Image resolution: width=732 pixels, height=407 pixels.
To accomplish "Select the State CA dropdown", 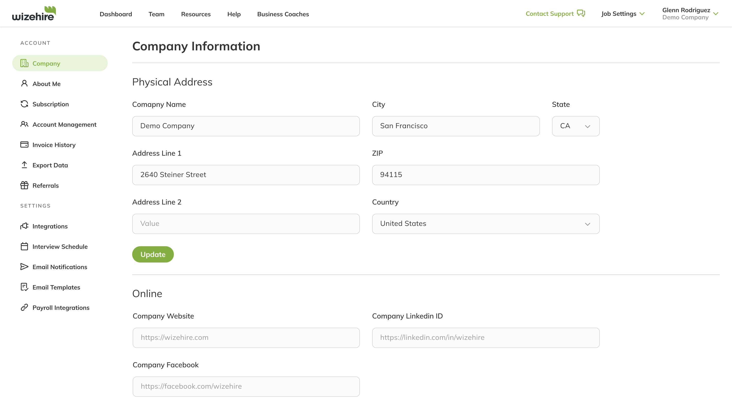I will click(x=575, y=126).
